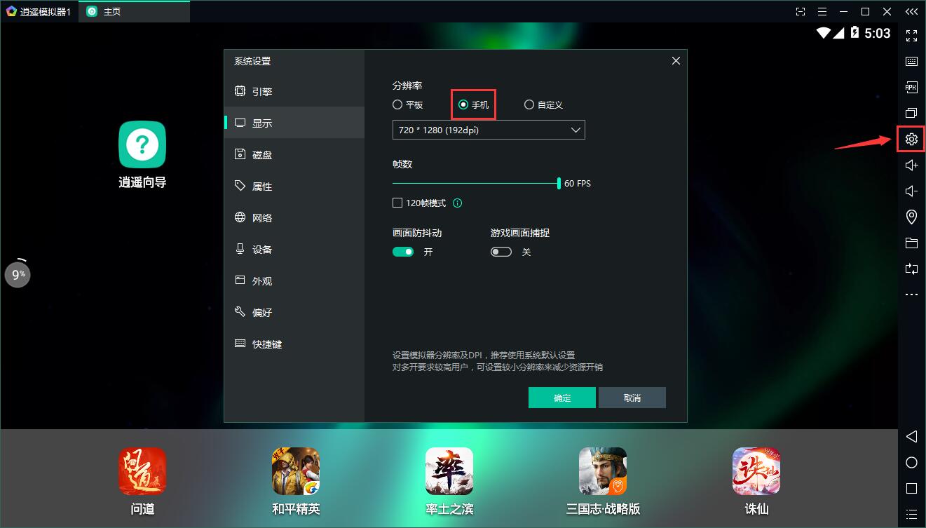Open the hamburger menu in the title bar

click(822, 11)
